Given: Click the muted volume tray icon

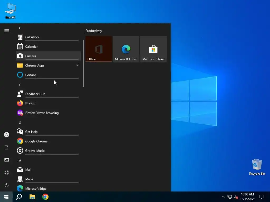Looking at the screenshot, I should pyautogui.click(x=236, y=197).
